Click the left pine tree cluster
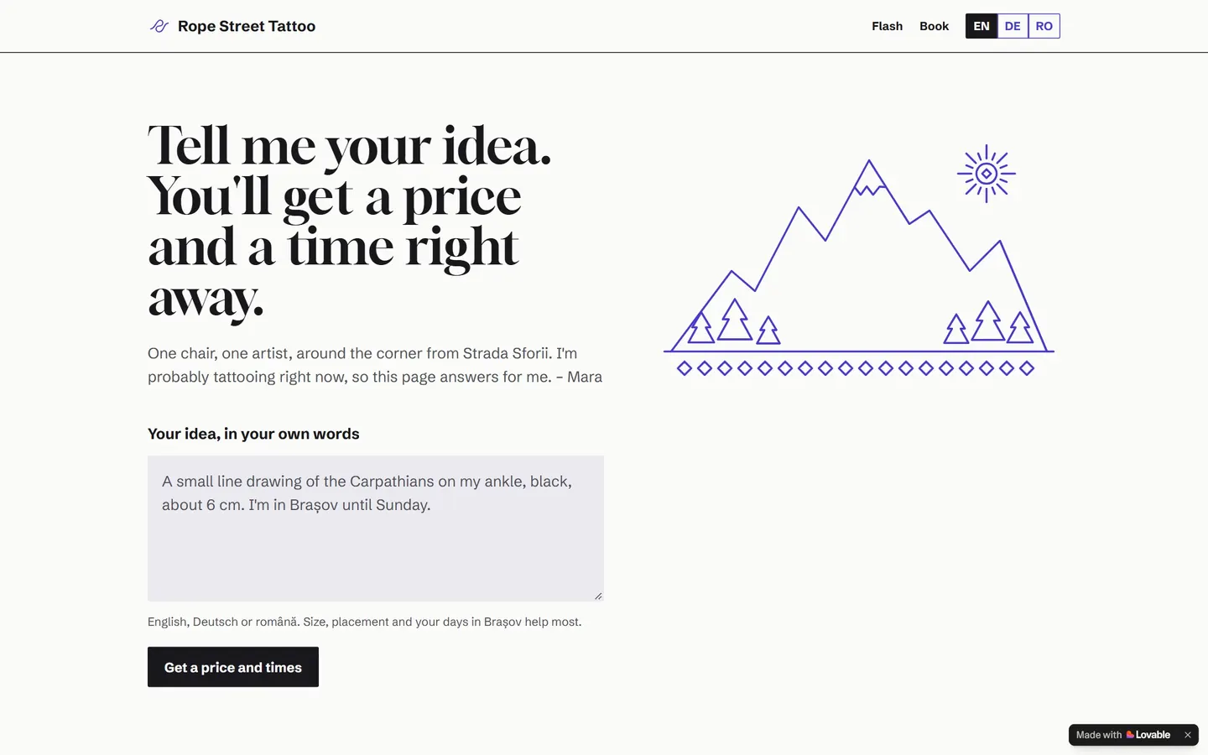This screenshot has width=1208, height=755. [x=734, y=321]
